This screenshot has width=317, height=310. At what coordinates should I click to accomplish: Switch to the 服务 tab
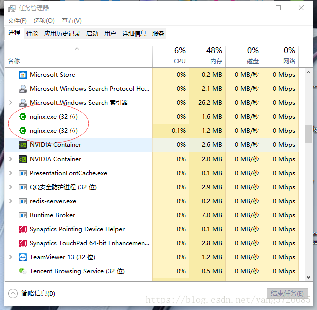[x=158, y=33]
